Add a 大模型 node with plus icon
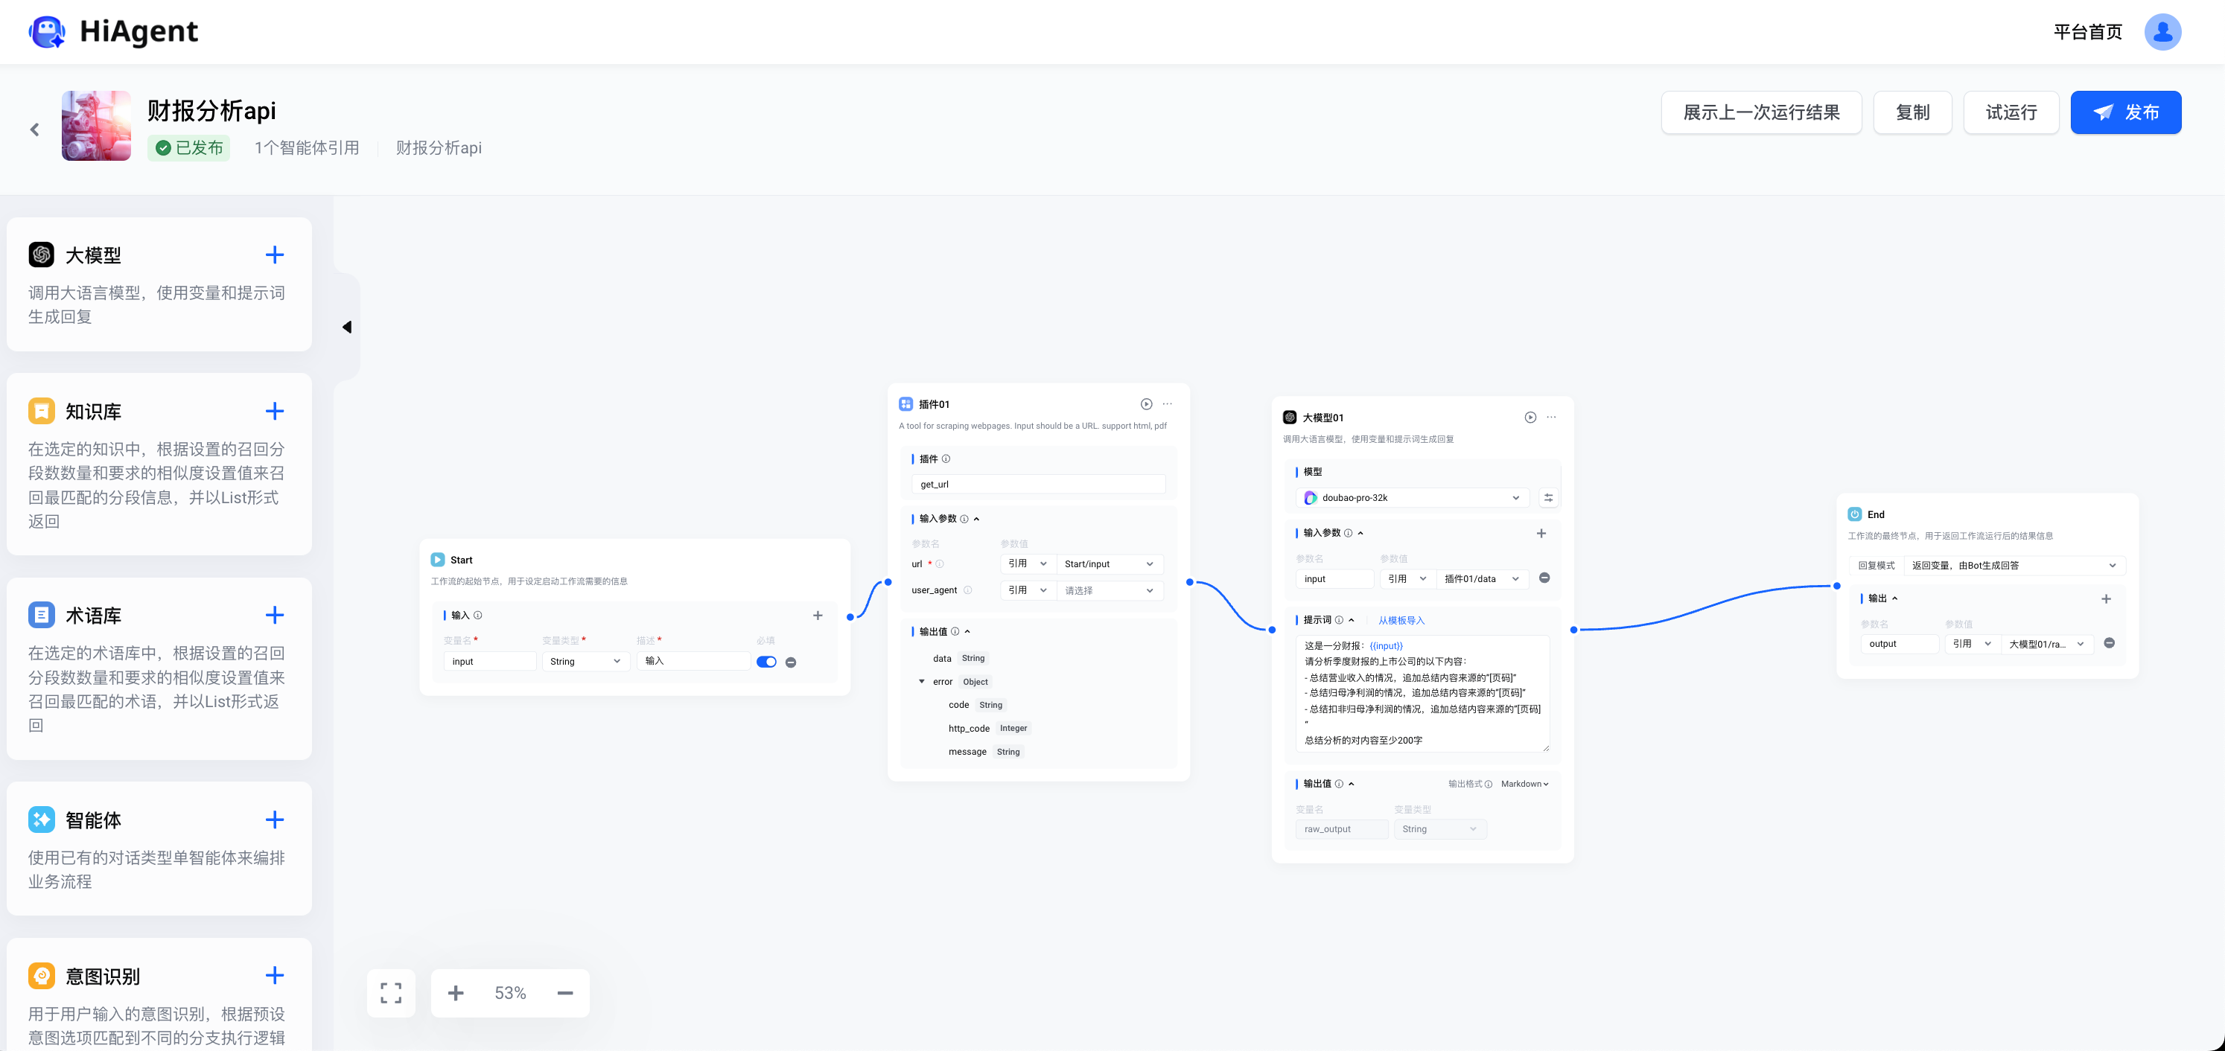The height and width of the screenshot is (1051, 2225). coord(275,255)
